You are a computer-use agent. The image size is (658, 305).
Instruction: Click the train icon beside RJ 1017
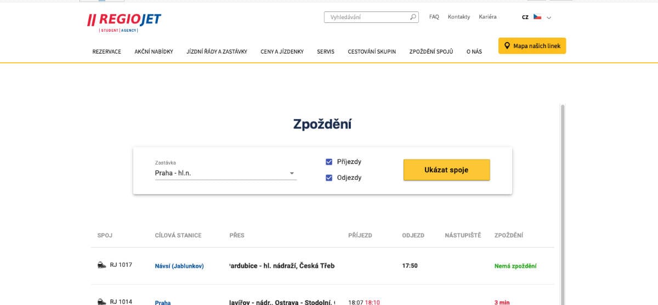click(101, 265)
